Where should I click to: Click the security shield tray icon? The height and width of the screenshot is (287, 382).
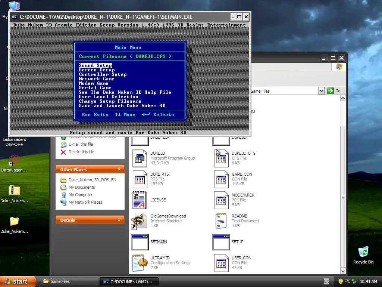click(x=341, y=281)
